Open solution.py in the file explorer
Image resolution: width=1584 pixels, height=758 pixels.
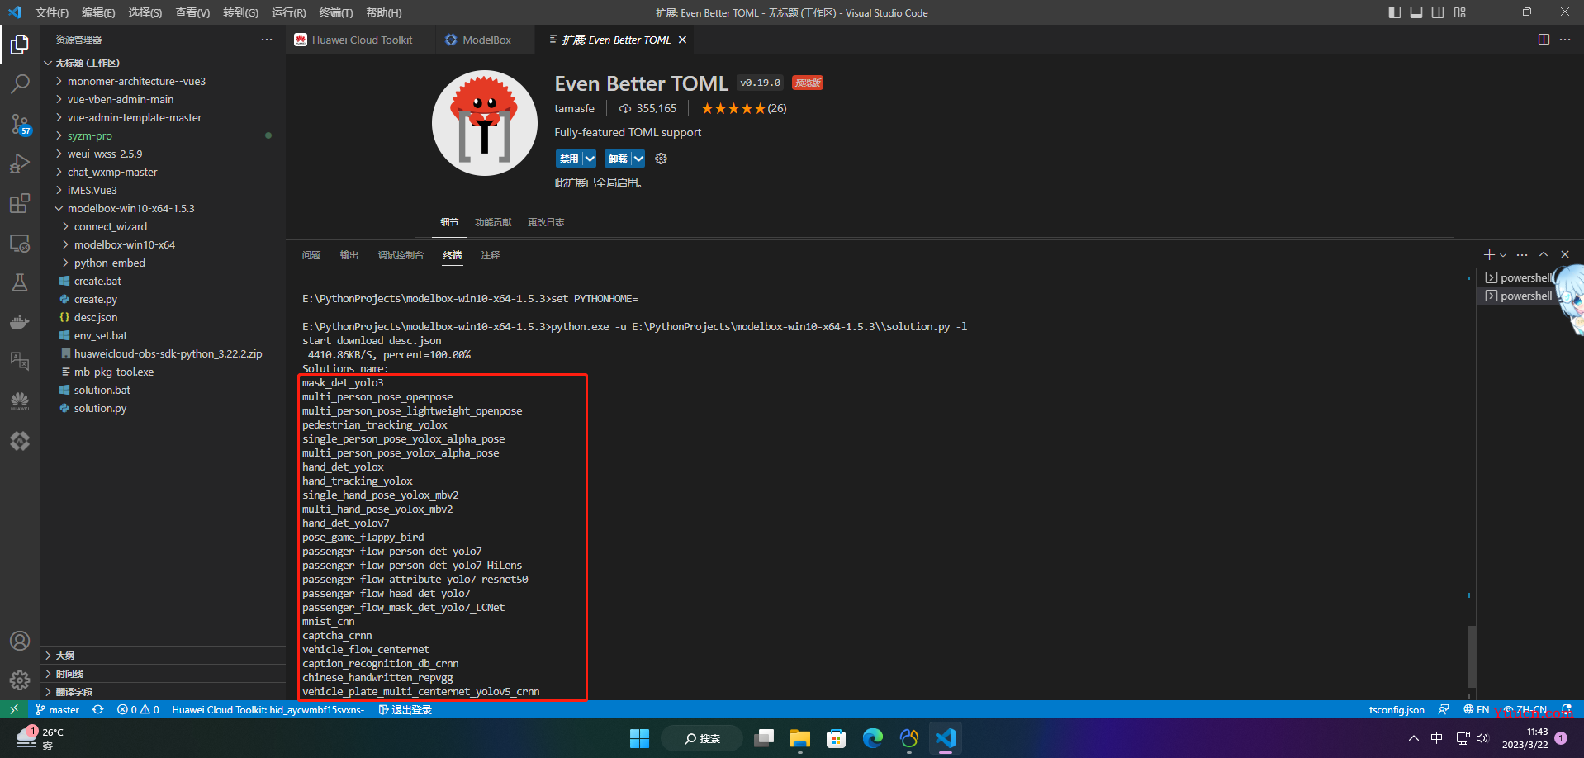pyautogui.click(x=100, y=408)
